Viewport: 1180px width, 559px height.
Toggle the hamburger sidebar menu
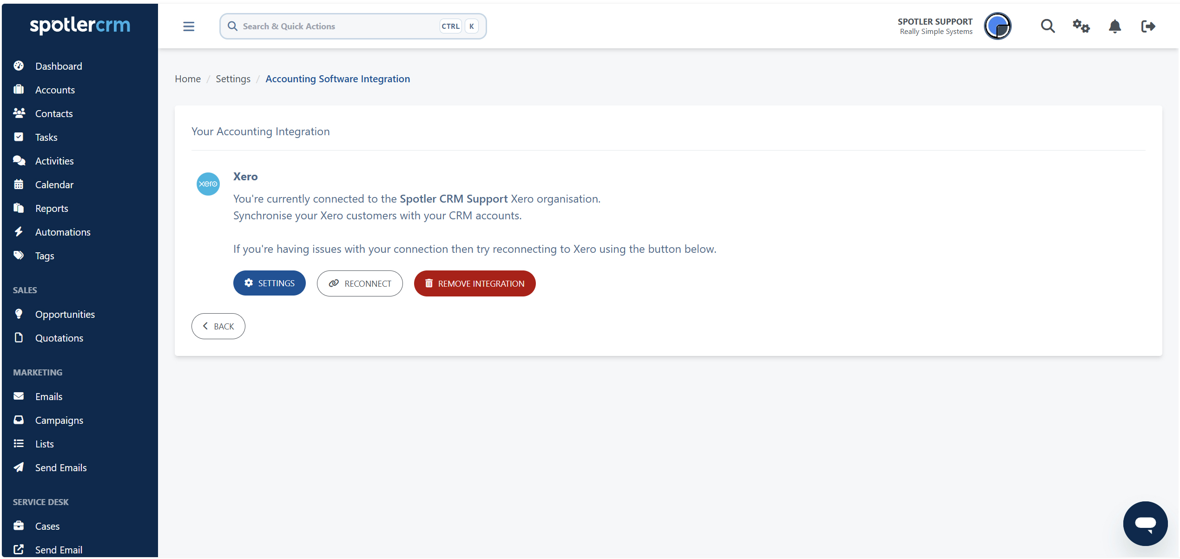point(189,26)
